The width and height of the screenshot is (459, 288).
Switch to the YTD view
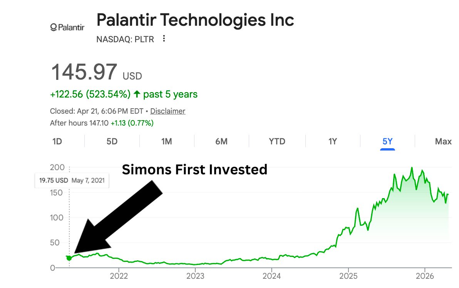tap(277, 141)
